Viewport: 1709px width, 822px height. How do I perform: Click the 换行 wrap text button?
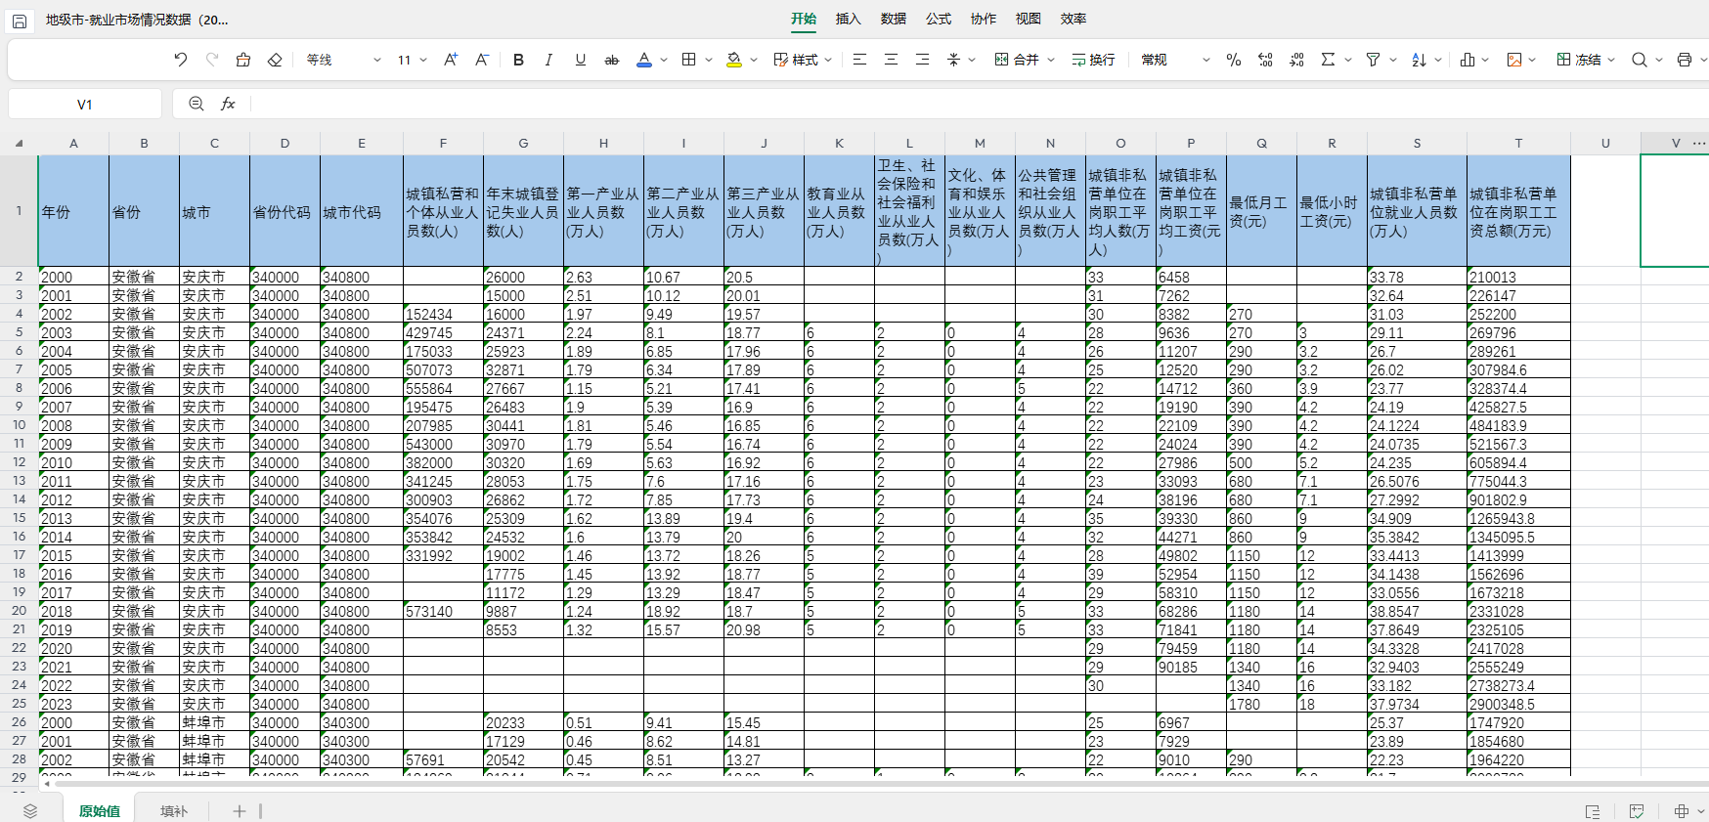[x=1093, y=60]
